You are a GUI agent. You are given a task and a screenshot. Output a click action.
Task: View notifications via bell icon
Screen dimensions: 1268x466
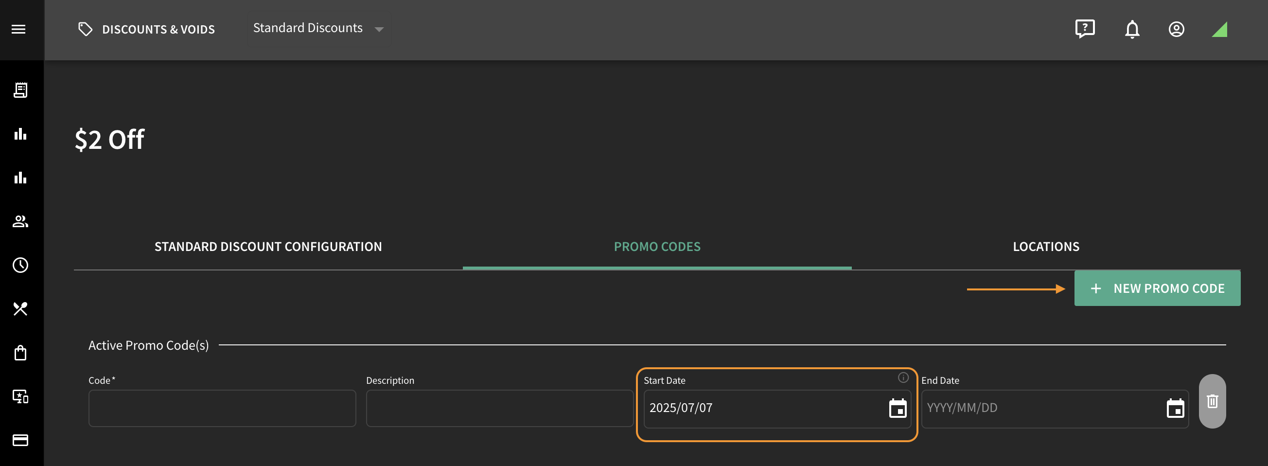(x=1132, y=29)
